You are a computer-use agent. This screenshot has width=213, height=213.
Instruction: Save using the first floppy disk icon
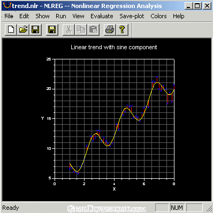pos(35,29)
